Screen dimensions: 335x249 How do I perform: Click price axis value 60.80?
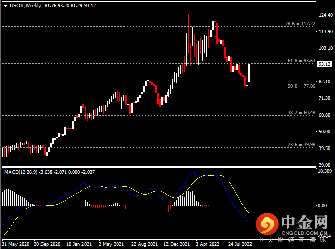pos(324,115)
